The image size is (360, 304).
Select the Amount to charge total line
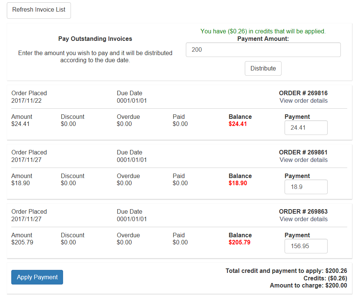point(308,286)
